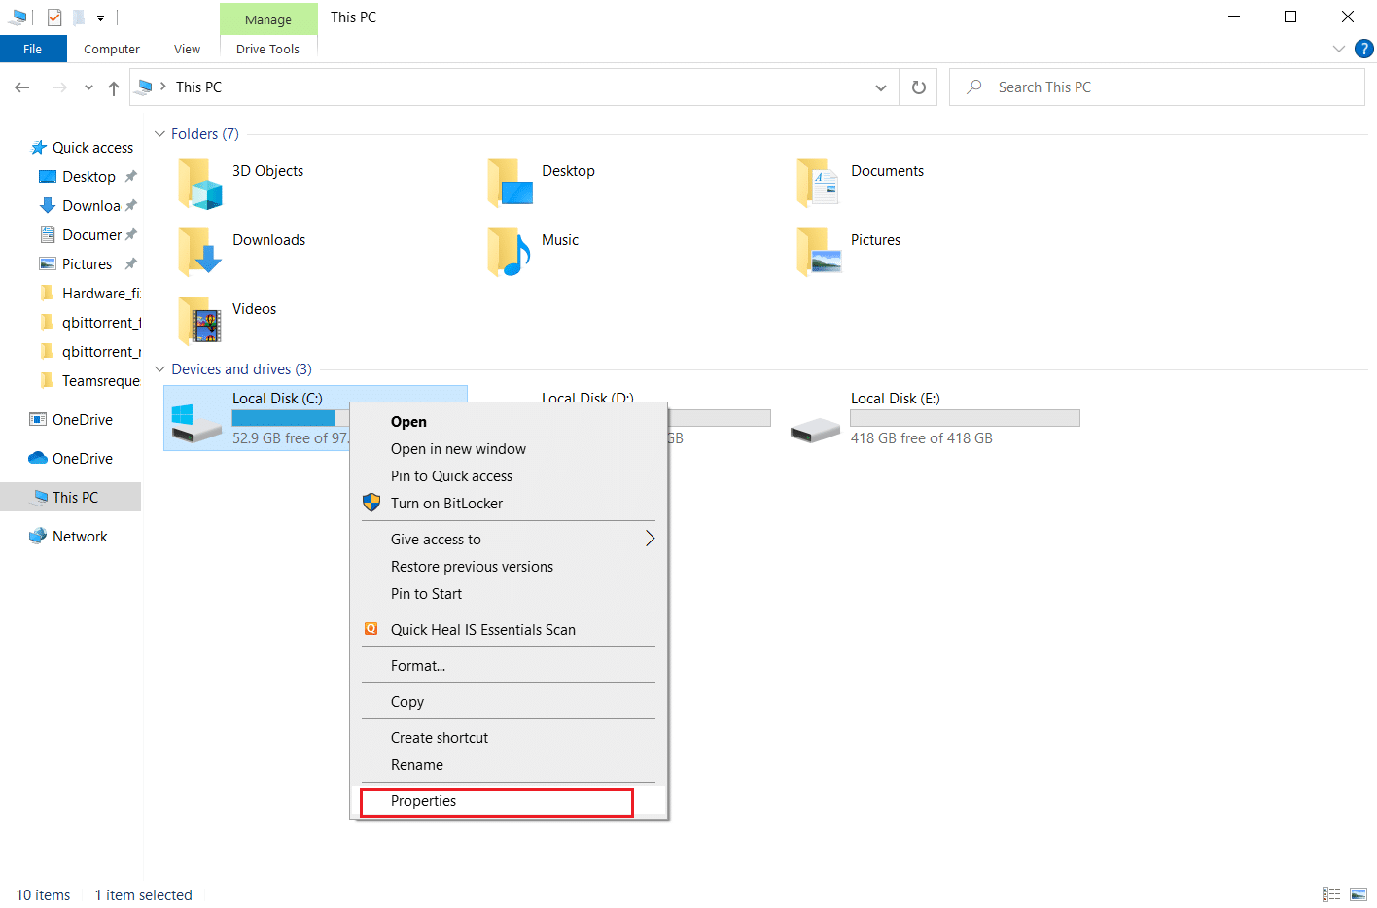Image resolution: width=1377 pixels, height=908 pixels.
Task: Open the Desktop folder icon in Folders
Action: pyautogui.click(x=510, y=184)
